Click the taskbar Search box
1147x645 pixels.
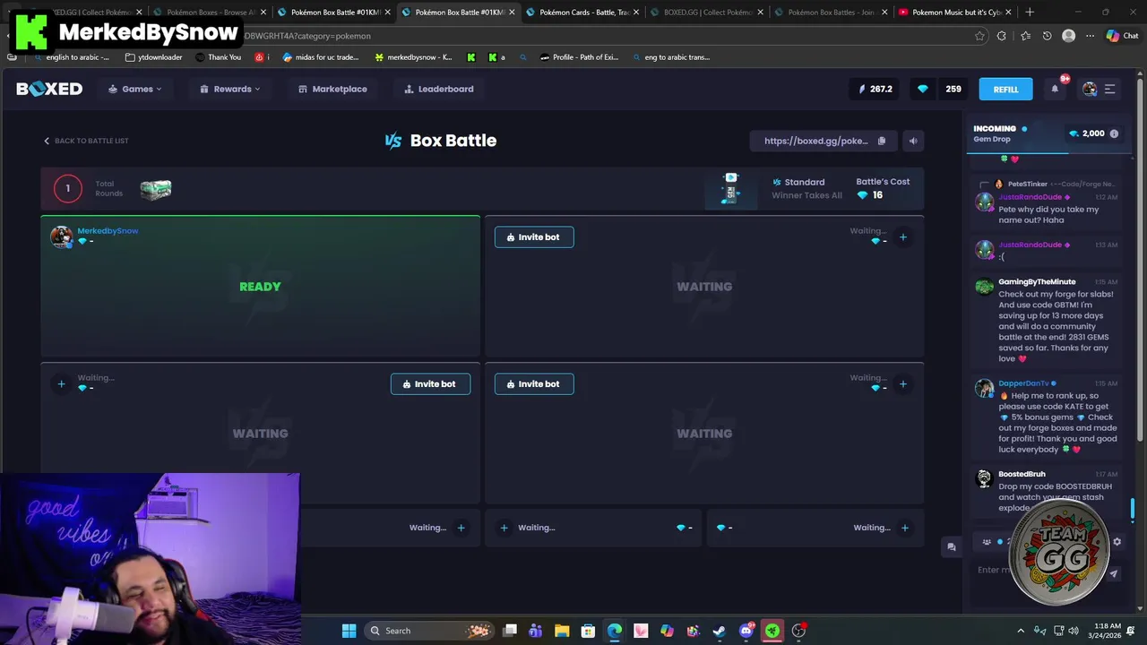[429, 631]
